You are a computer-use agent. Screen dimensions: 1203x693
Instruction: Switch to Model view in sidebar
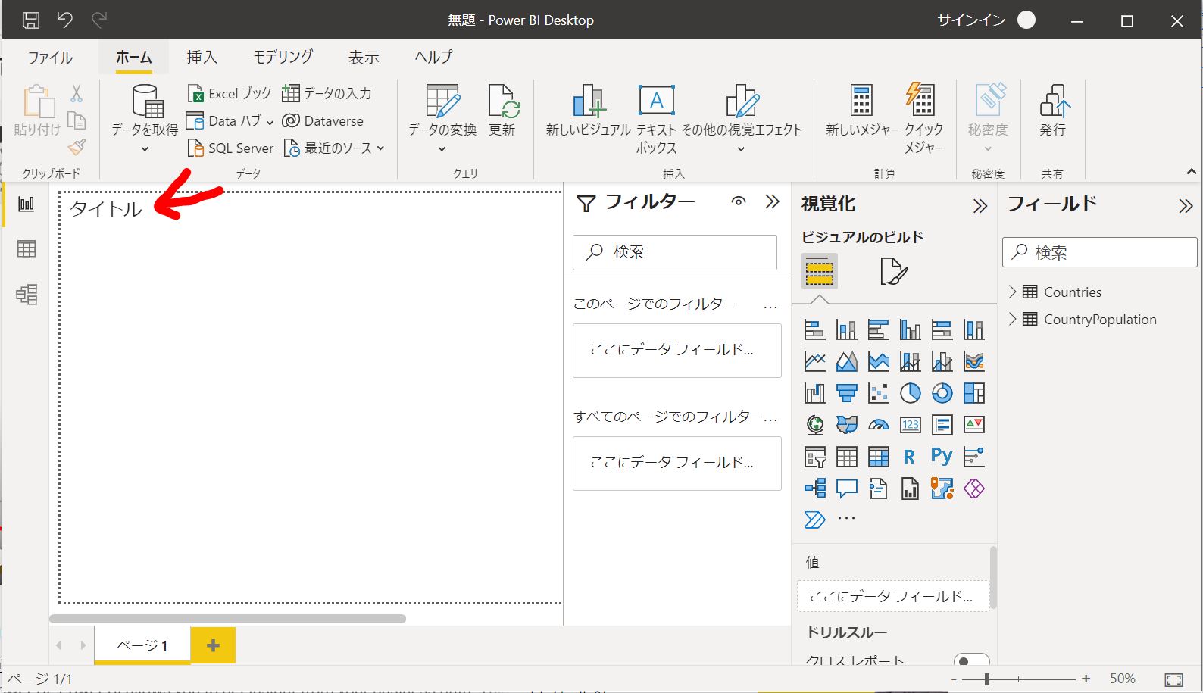click(27, 294)
